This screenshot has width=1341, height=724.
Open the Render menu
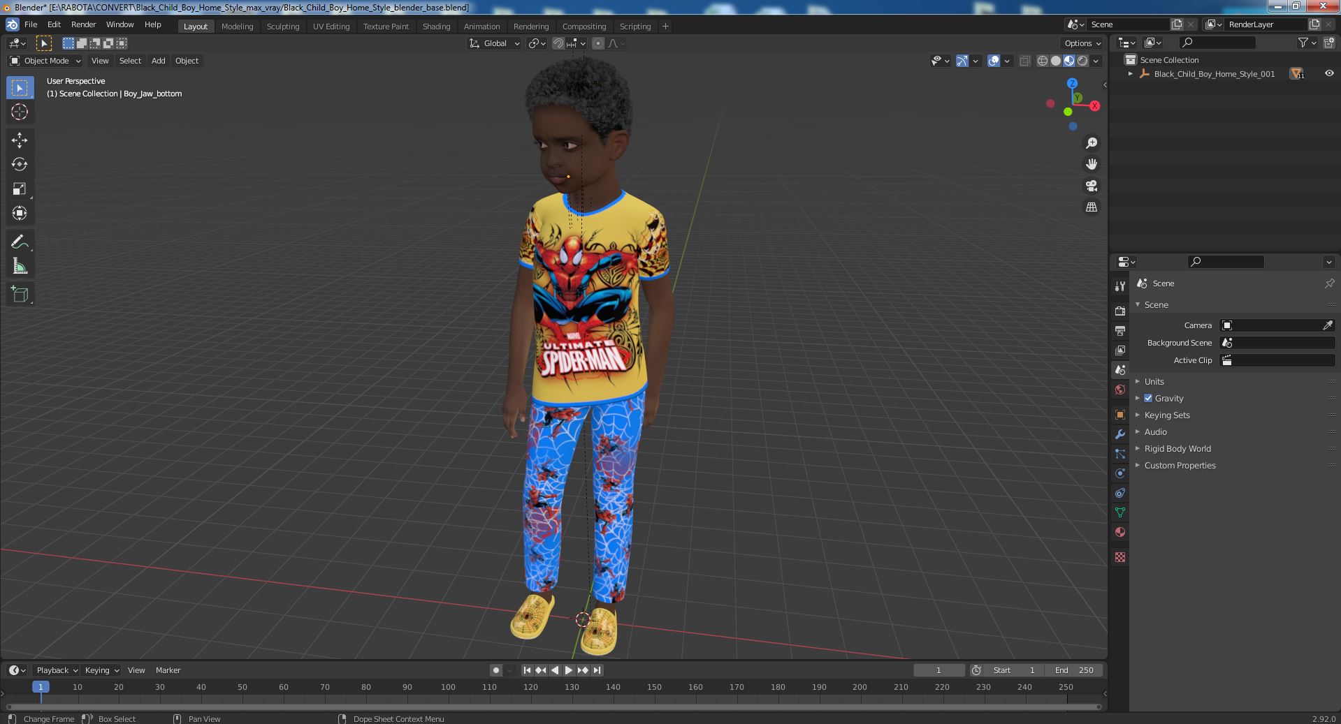click(83, 24)
